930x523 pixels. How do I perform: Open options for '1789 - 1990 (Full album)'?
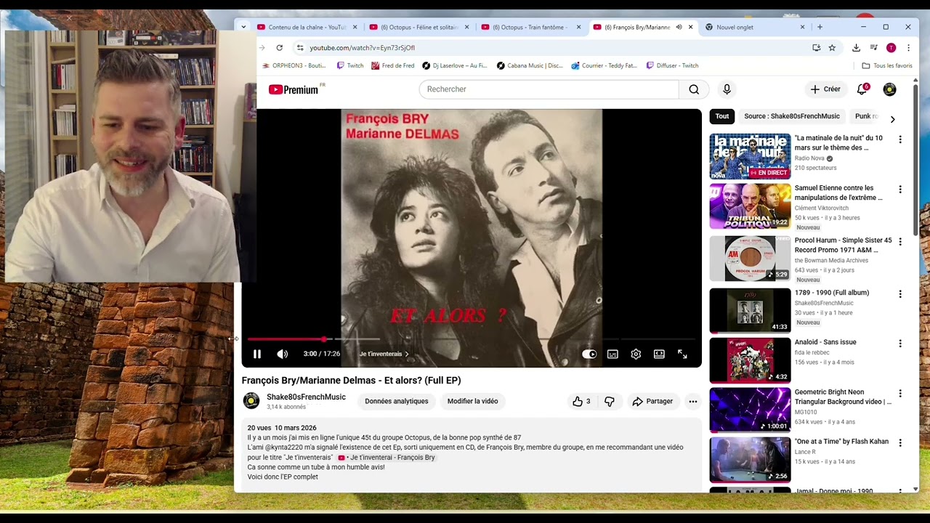click(x=900, y=294)
